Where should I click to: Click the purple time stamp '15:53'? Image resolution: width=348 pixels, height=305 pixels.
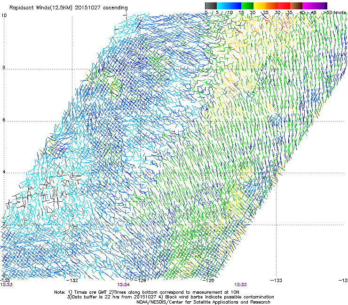[x=7, y=285]
